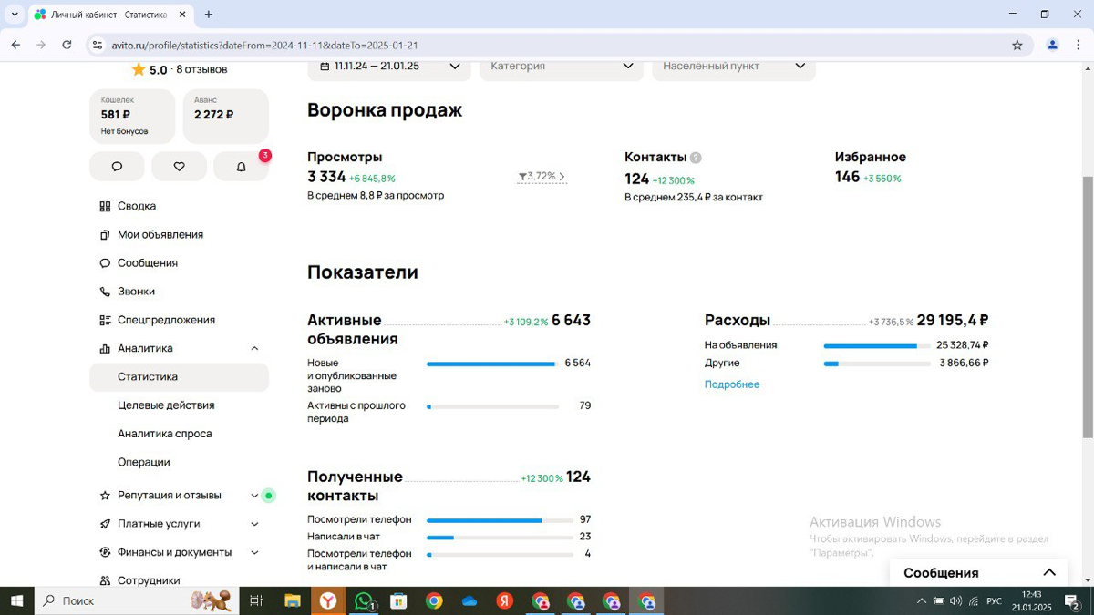Click the РУС language indicator
The width and height of the screenshot is (1094, 615).
pos(995,601)
